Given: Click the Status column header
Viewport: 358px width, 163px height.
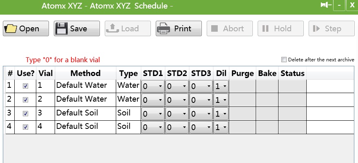Looking at the screenshot, I should click(x=292, y=73).
